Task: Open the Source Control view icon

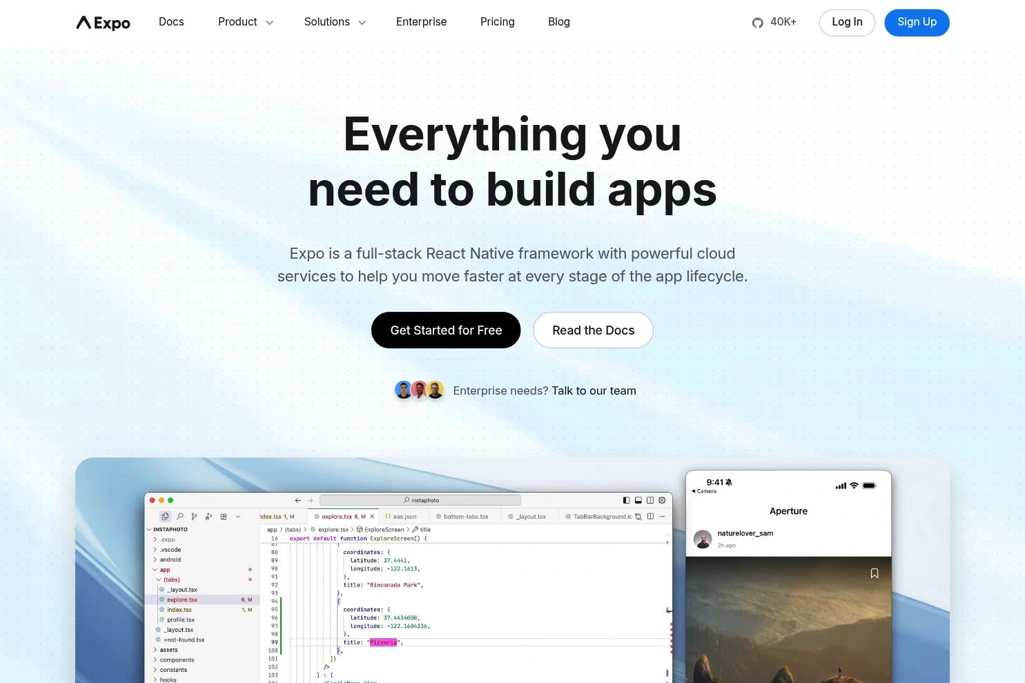Action: coord(194,516)
